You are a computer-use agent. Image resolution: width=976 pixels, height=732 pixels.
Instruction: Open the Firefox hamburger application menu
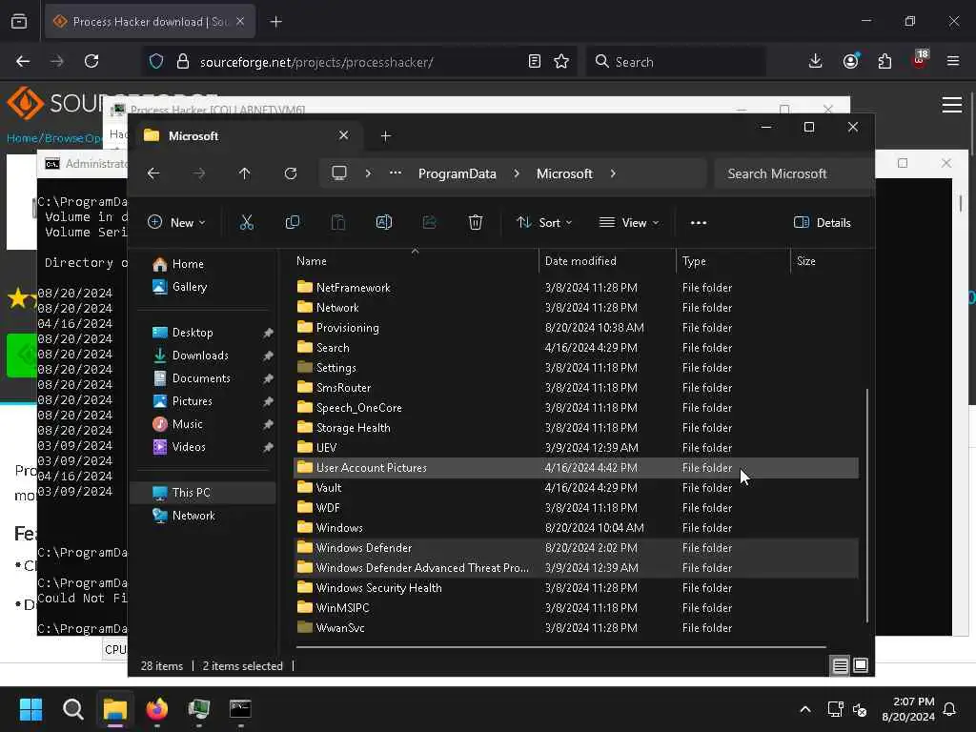[x=953, y=61]
